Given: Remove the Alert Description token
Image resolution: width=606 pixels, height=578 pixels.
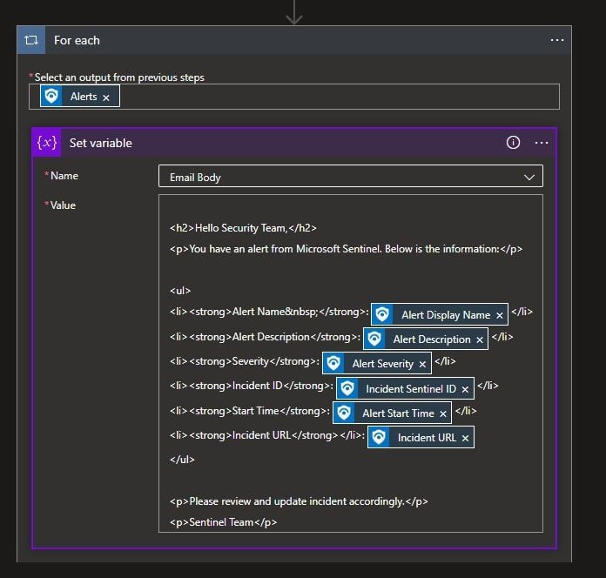Looking at the screenshot, I should point(480,340).
